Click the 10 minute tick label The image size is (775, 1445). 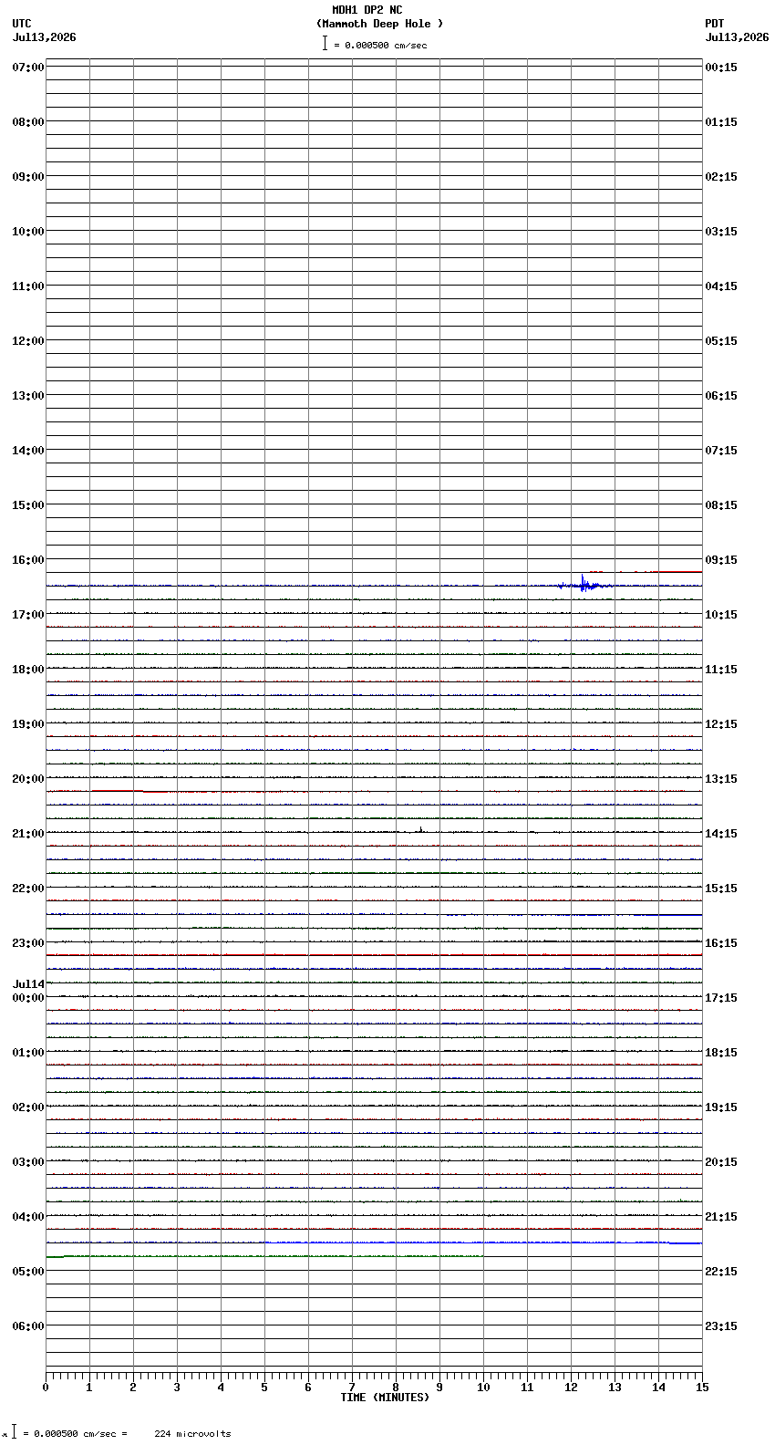tap(483, 1388)
